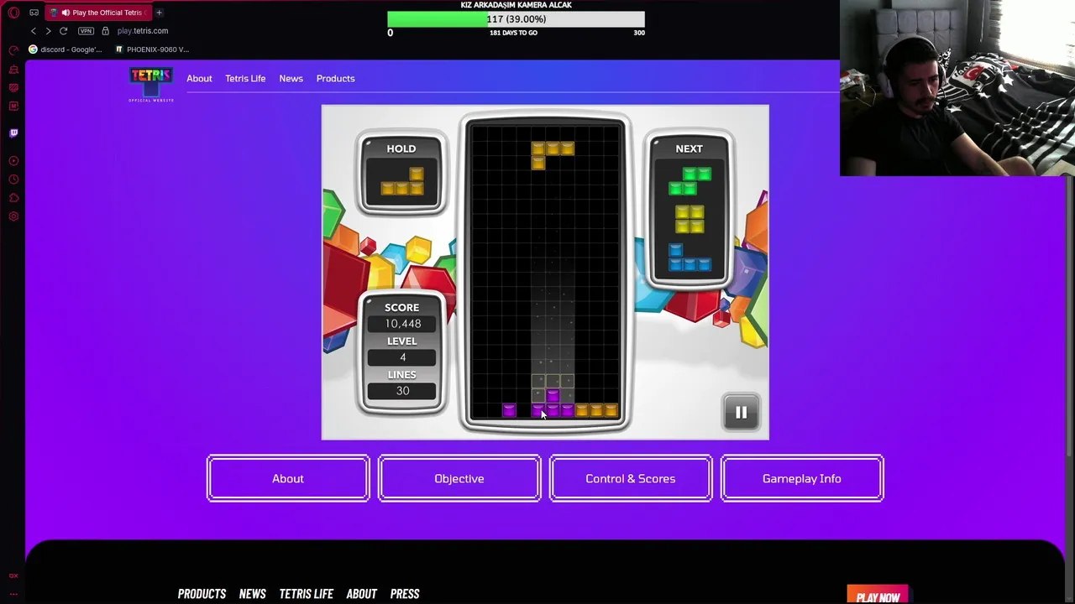Viewport: 1075px width, 604px height.
Task: Click the HOLD piece box
Action: click(x=401, y=173)
